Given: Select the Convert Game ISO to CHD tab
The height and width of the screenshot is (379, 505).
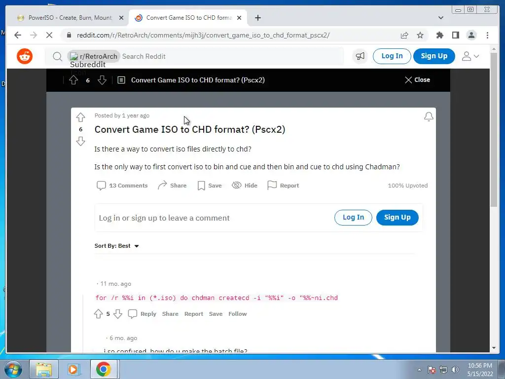Looking at the screenshot, I should click(188, 18).
